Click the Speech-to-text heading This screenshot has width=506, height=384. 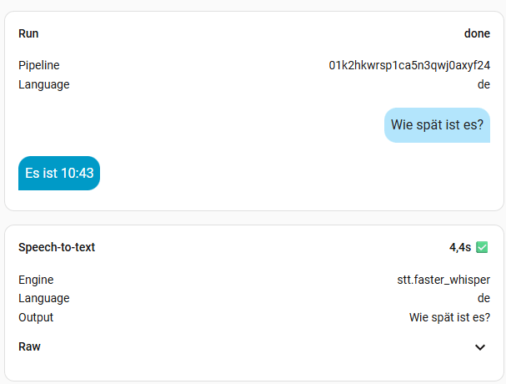point(57,247)
